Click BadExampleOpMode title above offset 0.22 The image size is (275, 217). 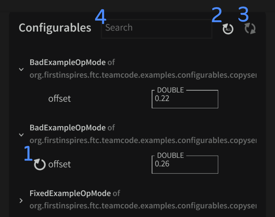tap(67, 62)
